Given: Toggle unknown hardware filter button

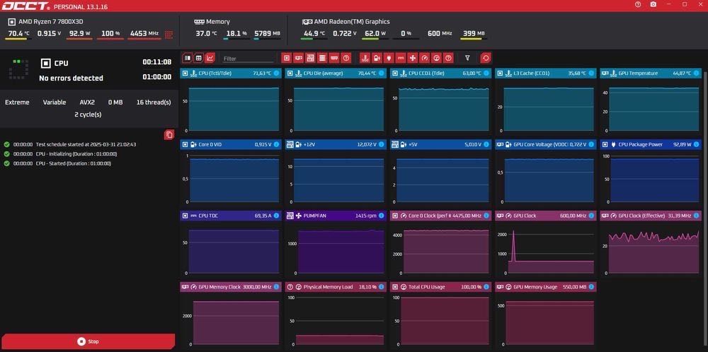Looking at the screenshot, I should (346, 58).
